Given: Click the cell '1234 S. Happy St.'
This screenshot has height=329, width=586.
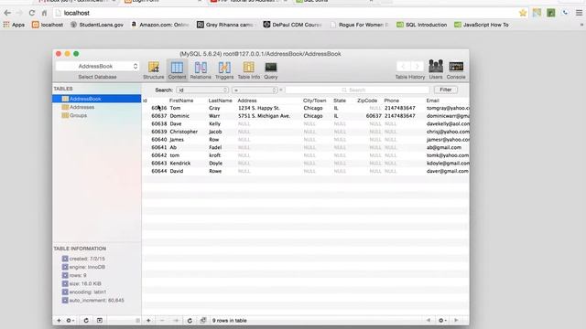Looking at the screenshot, I should pyautogui.click(x=258, y=108).
